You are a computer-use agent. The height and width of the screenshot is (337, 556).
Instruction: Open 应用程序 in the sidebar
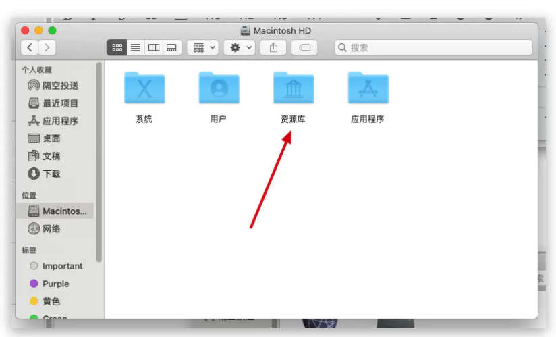(55, 121)
